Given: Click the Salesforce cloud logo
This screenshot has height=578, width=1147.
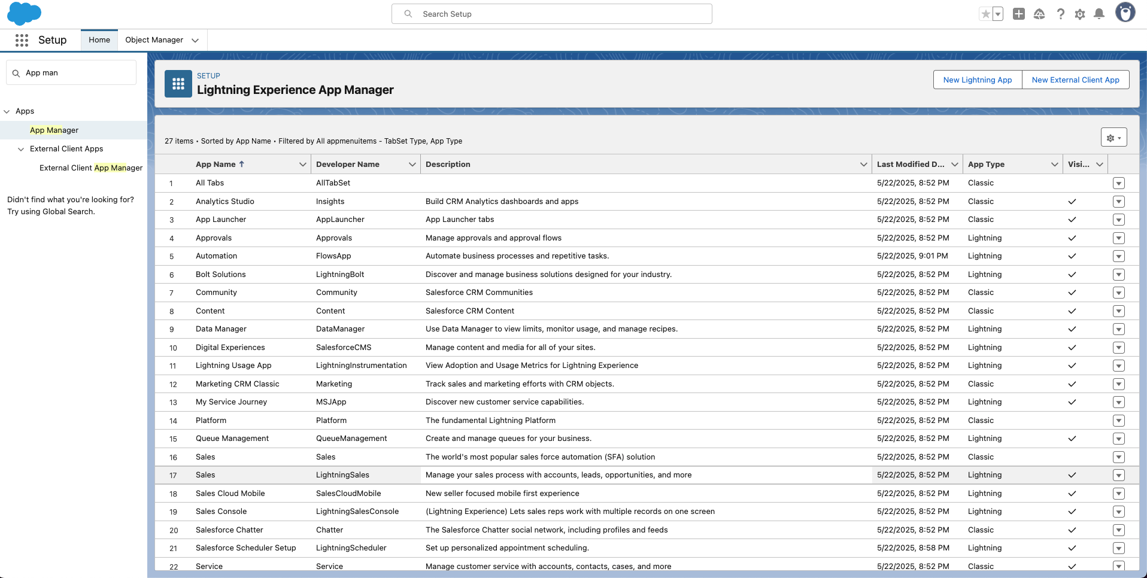Looking at the screenshot, I should coord(24,13).
